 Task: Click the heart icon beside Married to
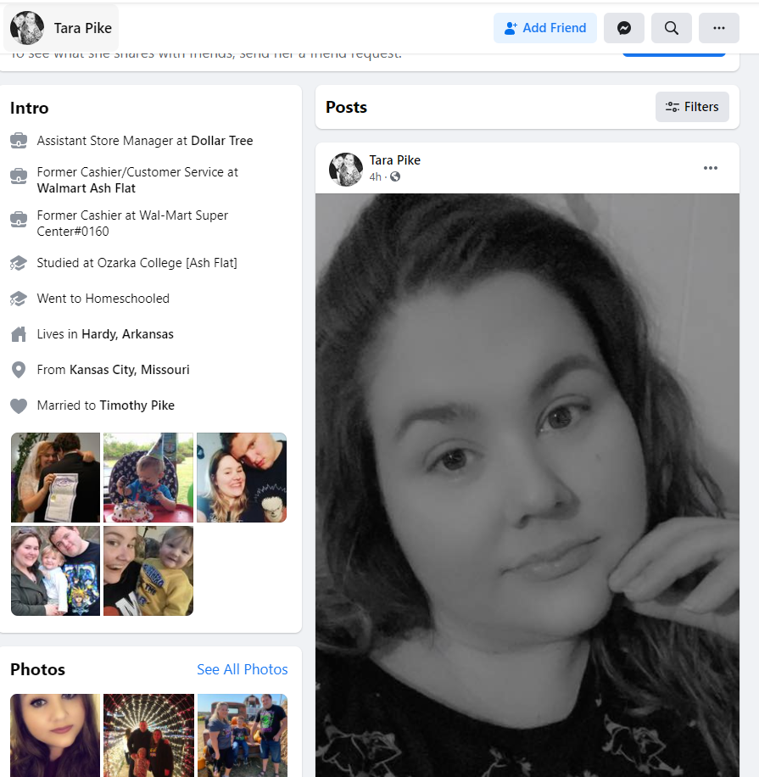click(x=19, y=405)
